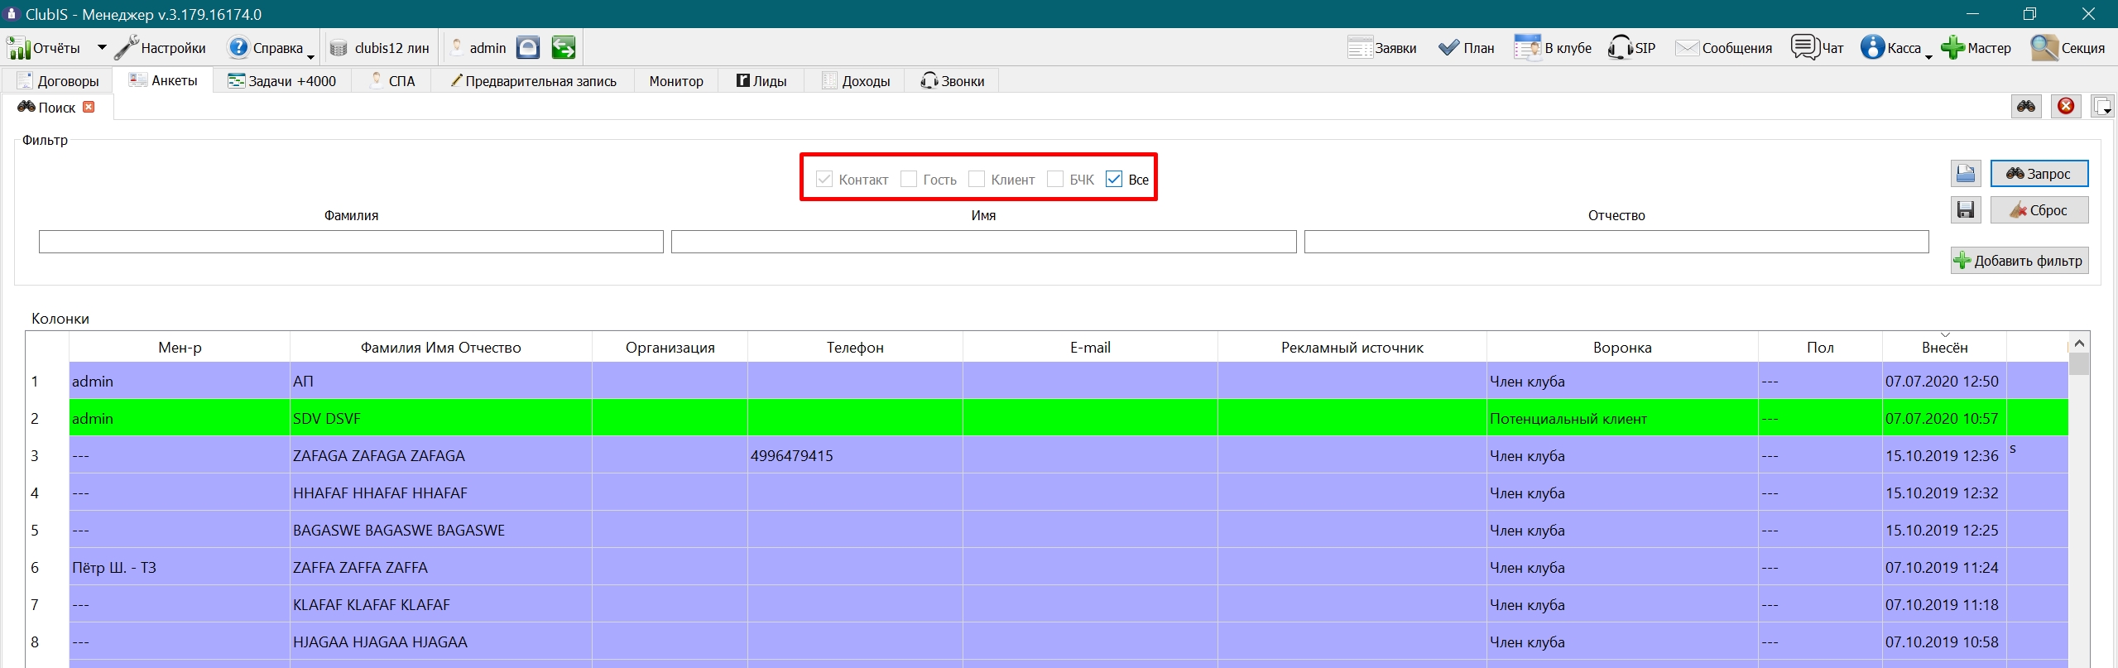Expand the Отчёты dropdown arrow
This screenshot has width=2118, height=668.
[102, 48]
